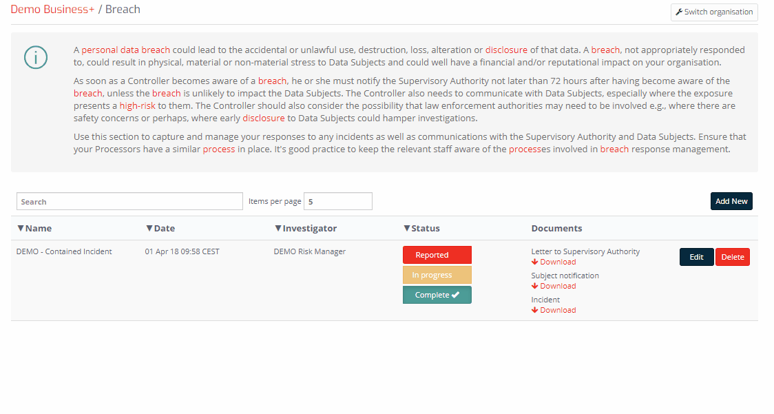Edit the DEMO - Contained Incident row

(x=696, y=257)
